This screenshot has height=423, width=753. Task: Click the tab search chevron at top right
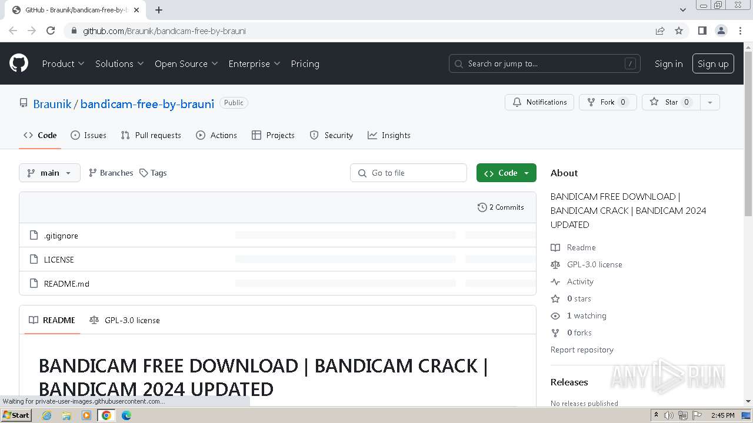pyautogui.click(x=683, y=10)
